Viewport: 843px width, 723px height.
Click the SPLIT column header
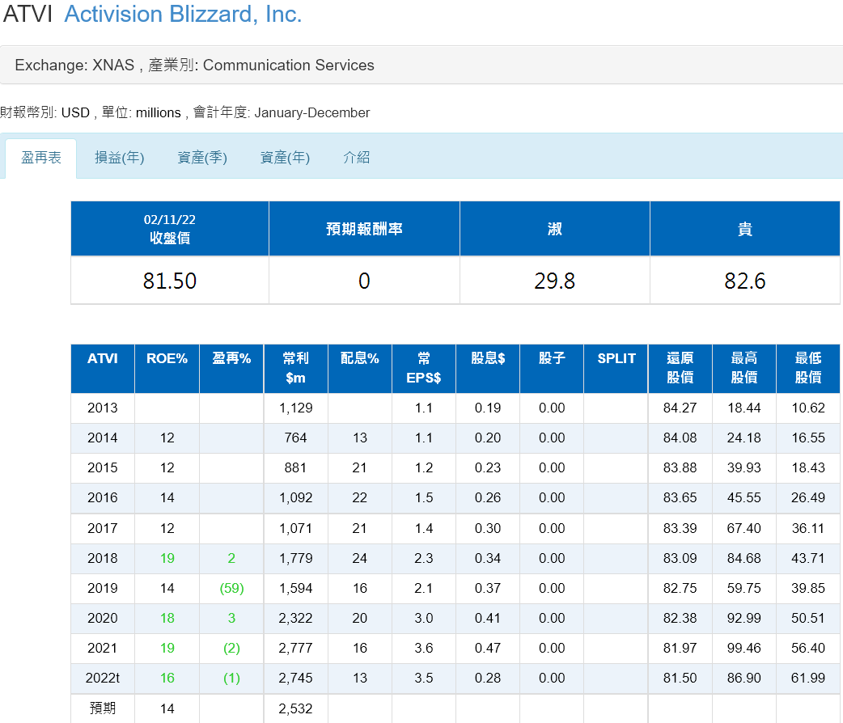point(616,368)
